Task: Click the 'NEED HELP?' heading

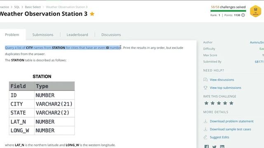Action: (x=214, y=70)
